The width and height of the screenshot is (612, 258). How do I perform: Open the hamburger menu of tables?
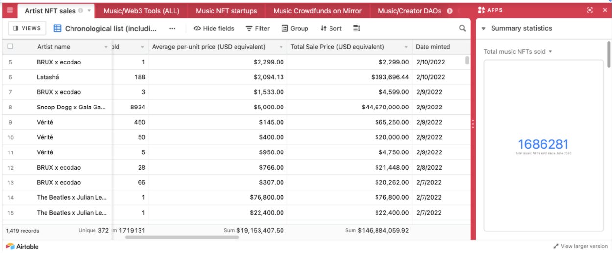coord(10,10)
